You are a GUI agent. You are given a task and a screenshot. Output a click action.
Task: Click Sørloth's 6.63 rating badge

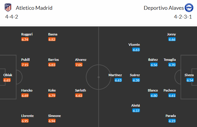[x=79, y=95]
